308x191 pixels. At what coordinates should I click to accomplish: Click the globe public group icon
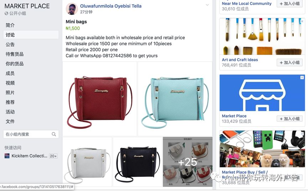click(x=6, y=13)
